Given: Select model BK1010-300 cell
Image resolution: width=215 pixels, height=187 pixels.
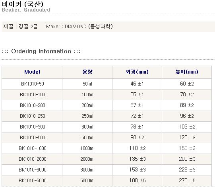Looking at the screenshot, I should coord(32,127).
